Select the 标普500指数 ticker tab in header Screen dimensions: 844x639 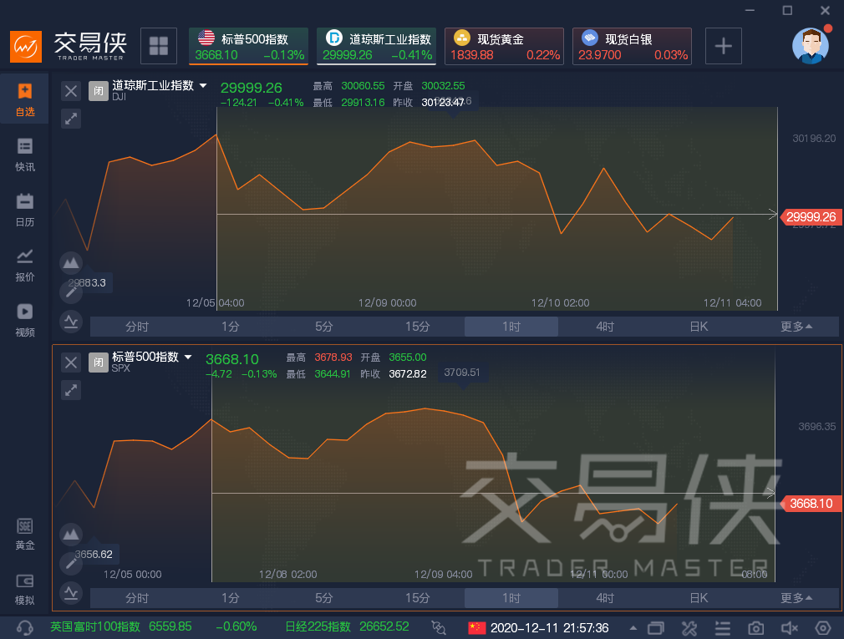point(249,46)
